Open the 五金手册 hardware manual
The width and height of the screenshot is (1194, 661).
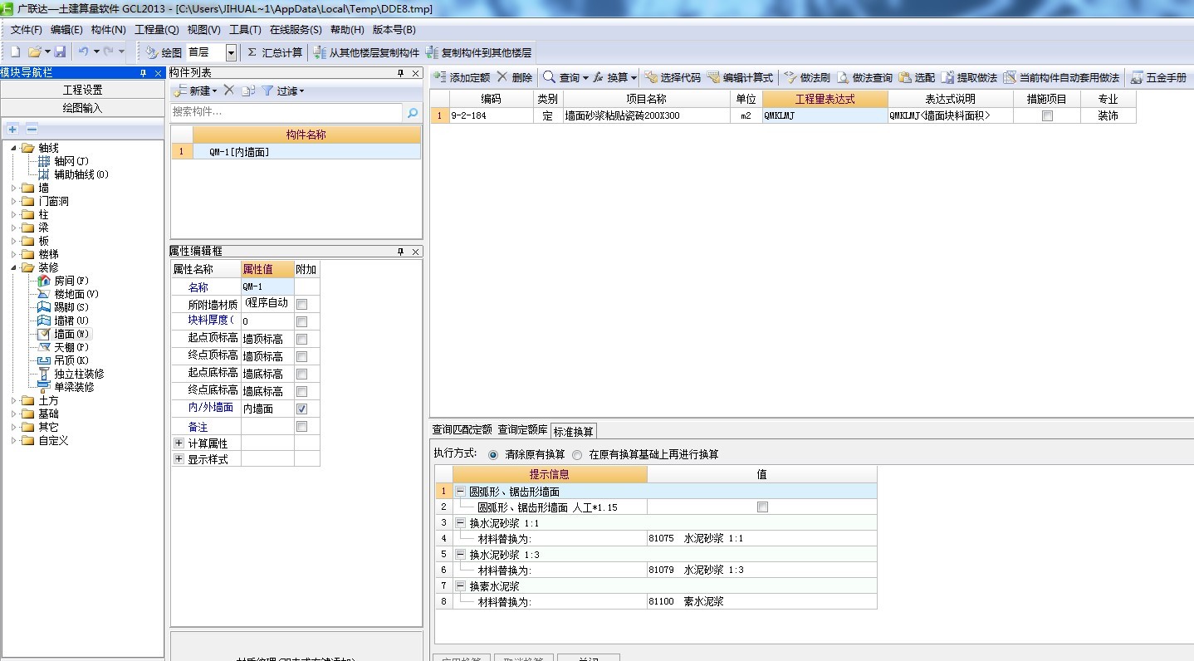coord(1158,77)
